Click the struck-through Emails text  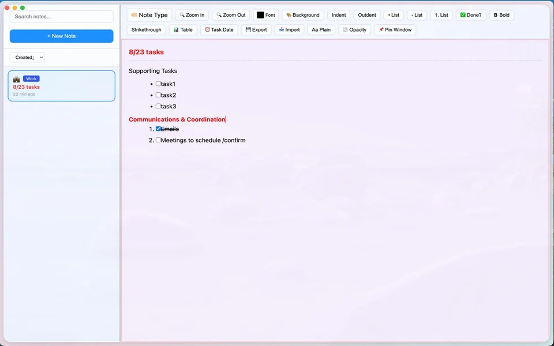(170, 129)
